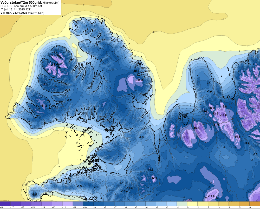Click the -6.9 temperature label

pyautogui.click(x=79, y=186)
